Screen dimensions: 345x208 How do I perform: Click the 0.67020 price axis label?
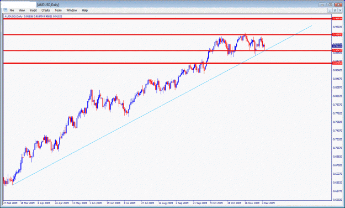[338, 165]
